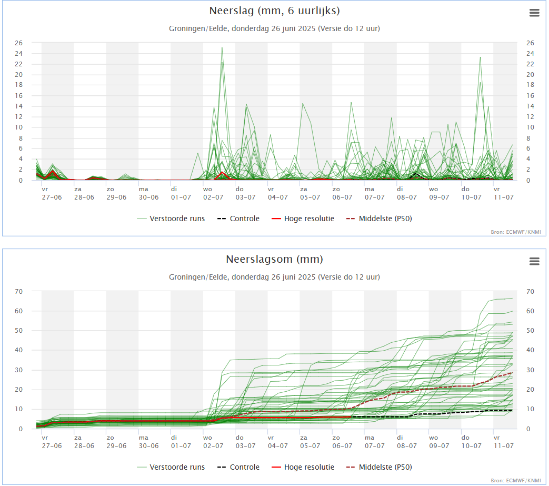Click the wo 02-07 label in Neerslag chart

coord(213,193)
